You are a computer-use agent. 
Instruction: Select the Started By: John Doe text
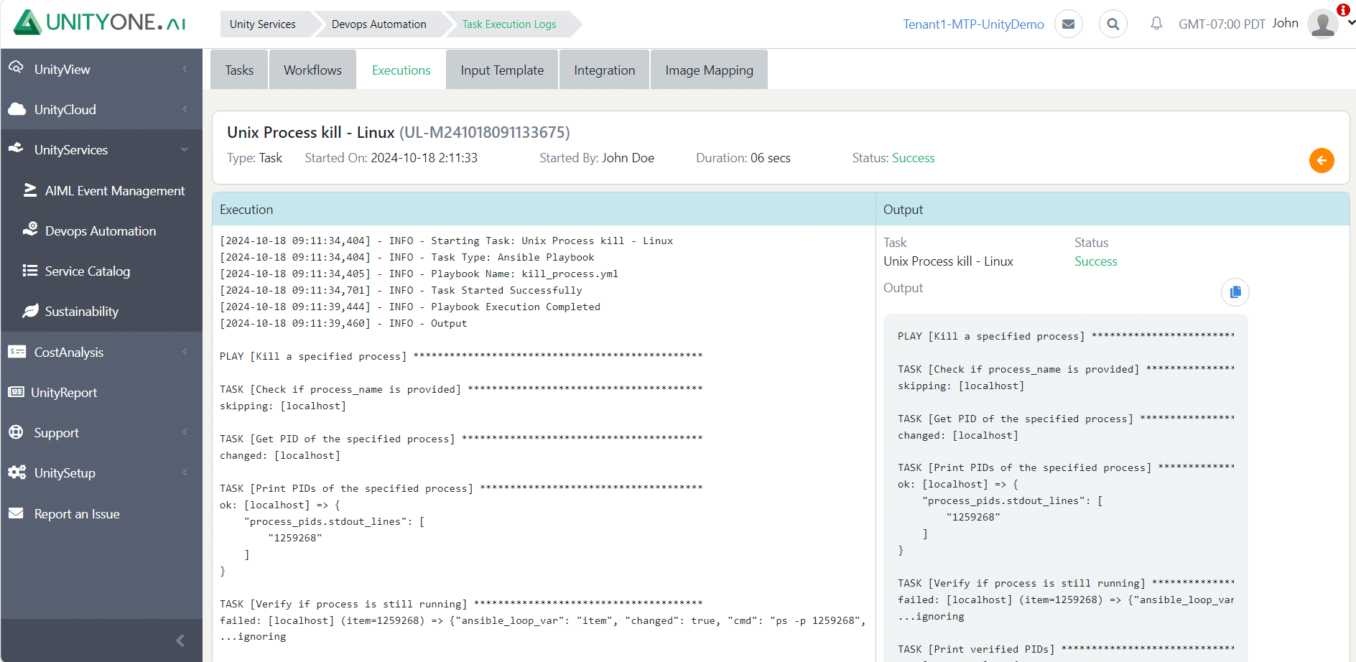pos(597,158)
